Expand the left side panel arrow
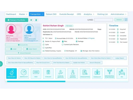133x100 pixels. (x=1, y=64)
